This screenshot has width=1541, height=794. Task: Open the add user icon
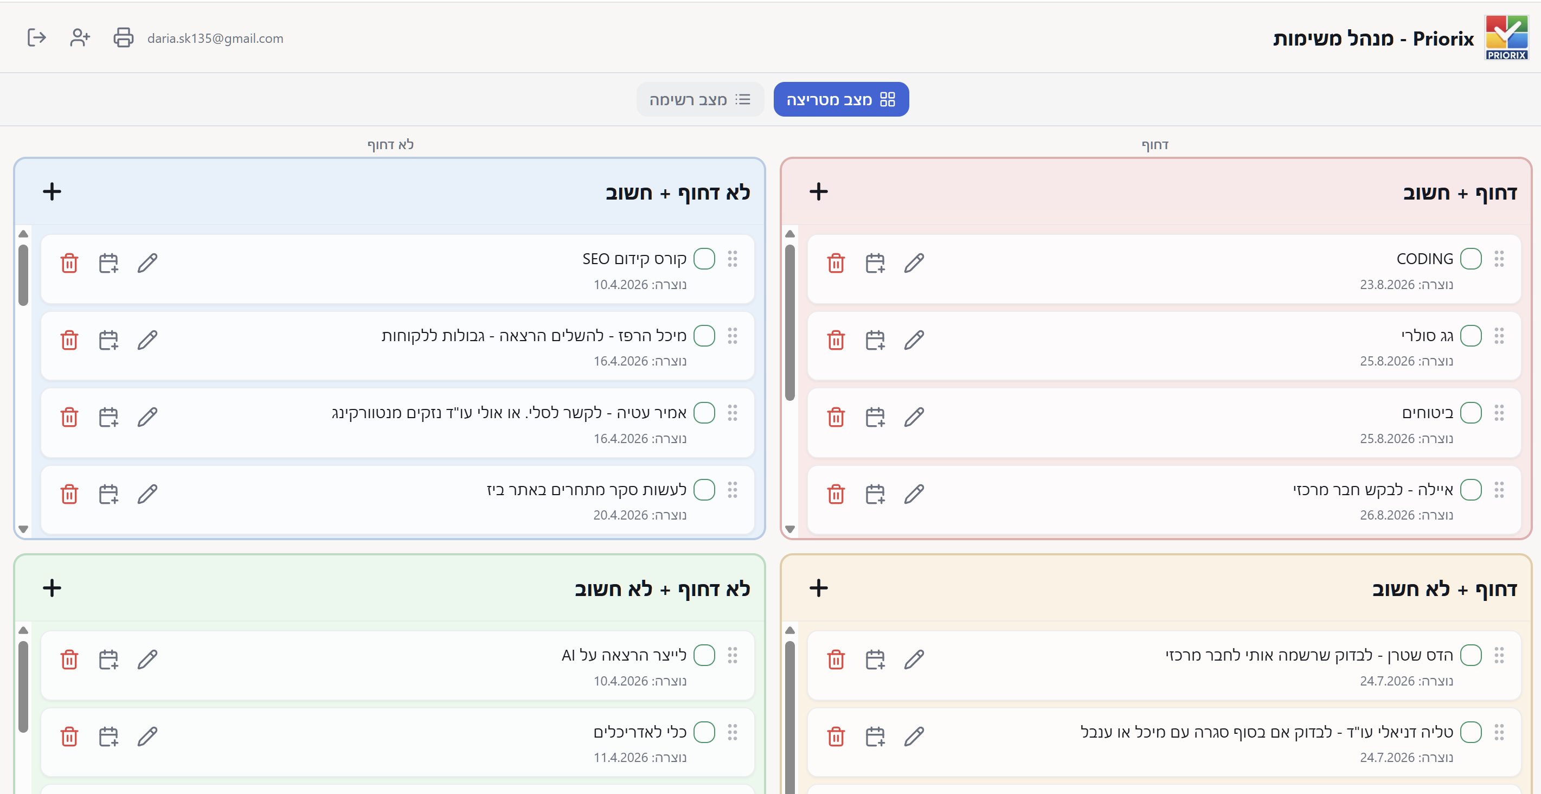click(x=80, y=38)
